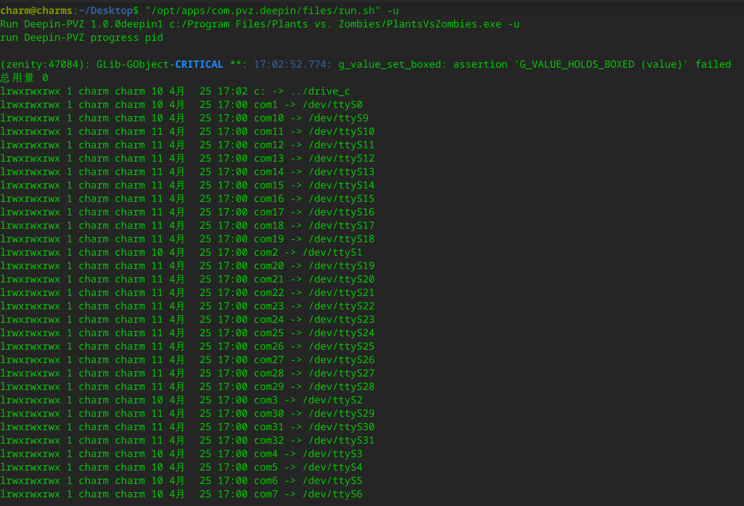
Task: Click the /dev/ttyS0 device path
Action: (x=333, y=105)
